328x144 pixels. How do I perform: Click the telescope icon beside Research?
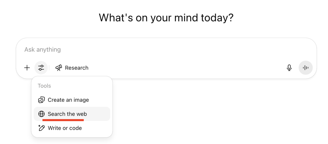pyautogui.click(x=59, y=68)
